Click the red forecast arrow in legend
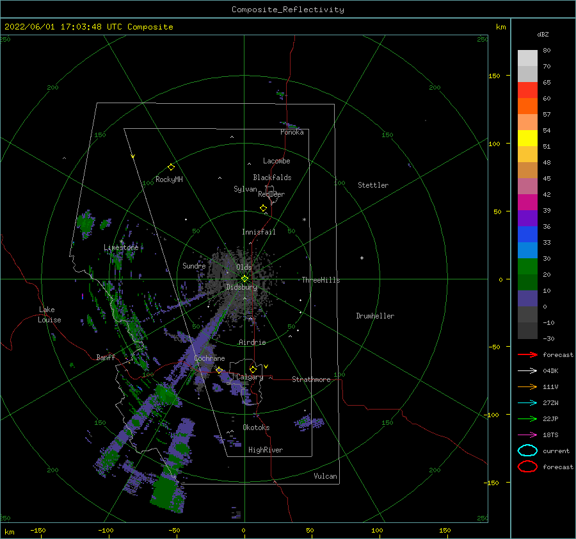The height and width of the screenshot is (539, 576). tap(528, 354)
